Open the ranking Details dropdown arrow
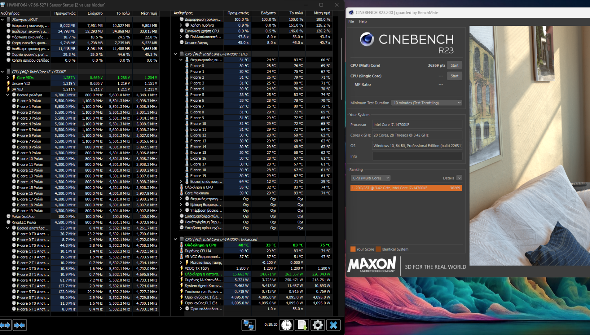 [x=459, y=178]
